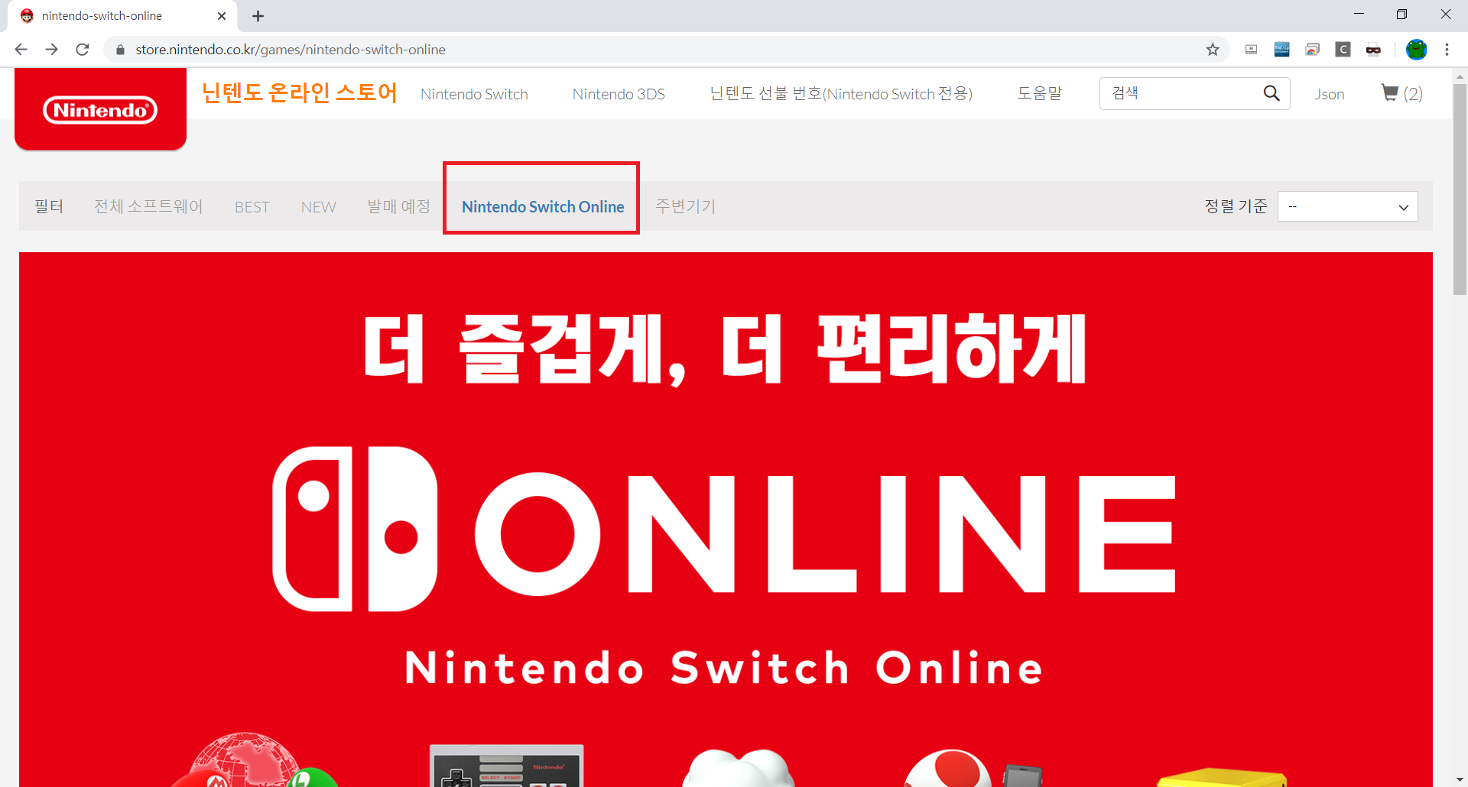1468x787 pixels.
Task: Go forward in browser history
Action: 51,50
